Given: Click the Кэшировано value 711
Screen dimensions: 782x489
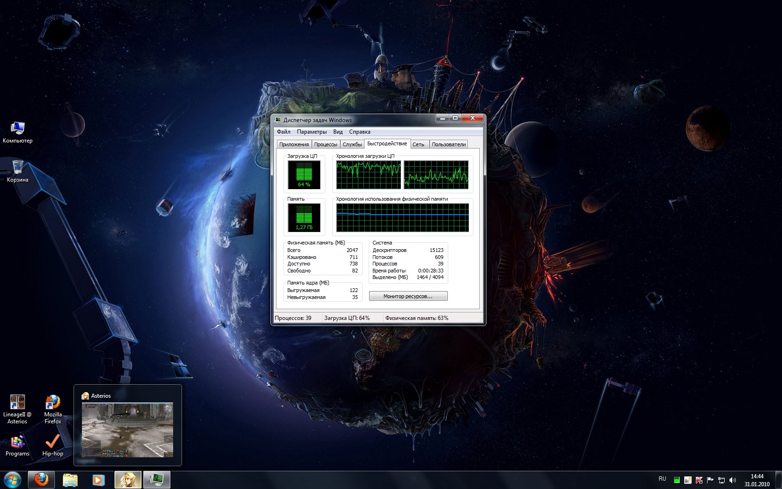Looking at the screenshot, I should (x=354, y=257).
